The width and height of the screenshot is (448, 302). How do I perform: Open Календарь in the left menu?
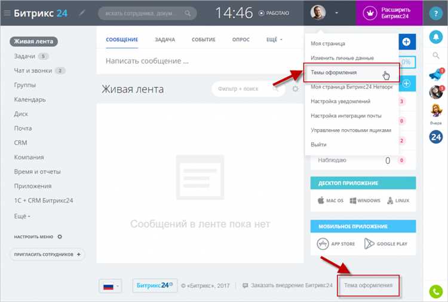30,99
